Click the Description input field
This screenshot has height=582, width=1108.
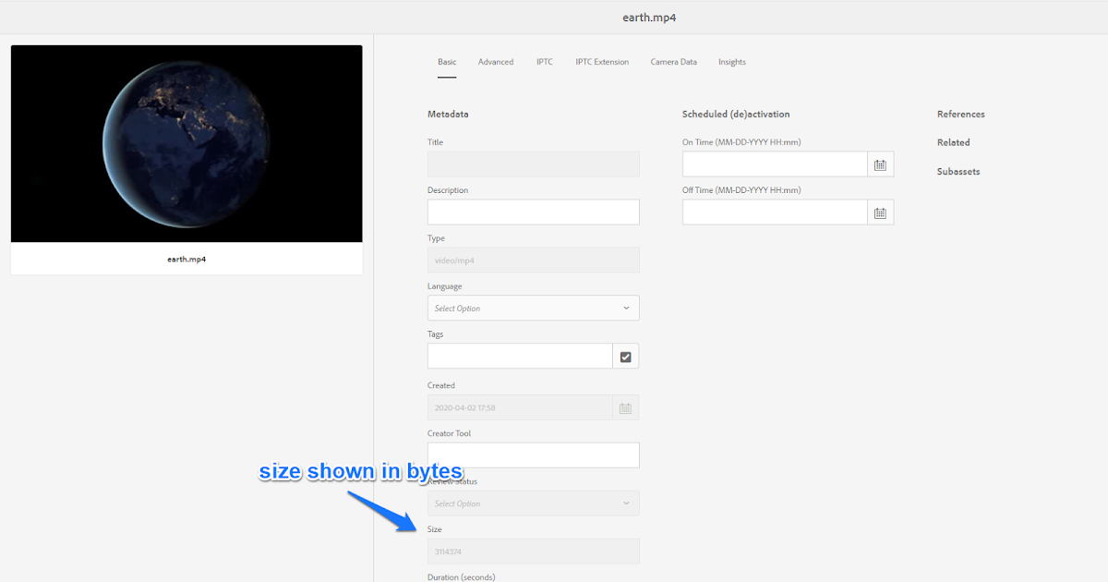533,212
